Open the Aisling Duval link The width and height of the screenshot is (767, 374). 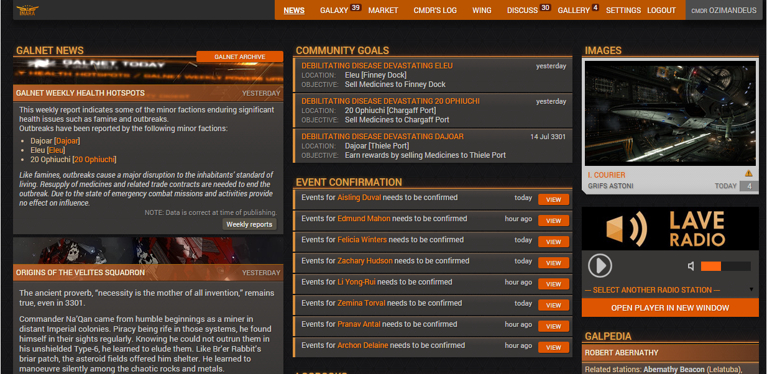359,198
